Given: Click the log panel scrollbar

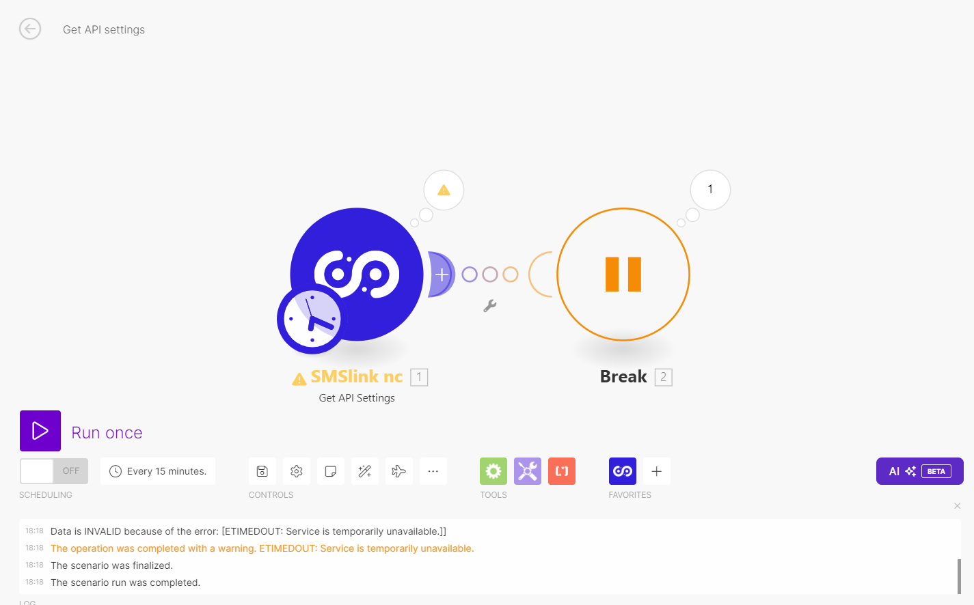Looking at the screenshot, I should click(x=959, y=576).
